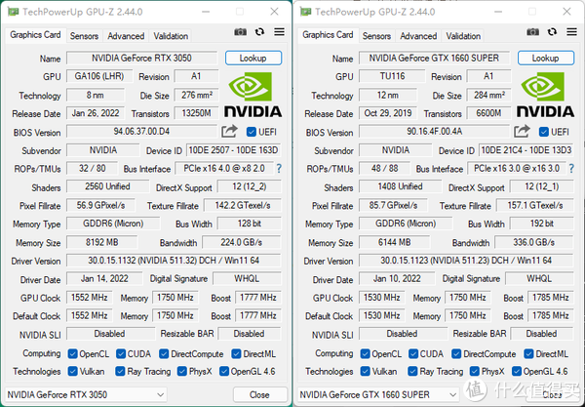Click Shaders value 1408 Unified

(x=400, y=186)
